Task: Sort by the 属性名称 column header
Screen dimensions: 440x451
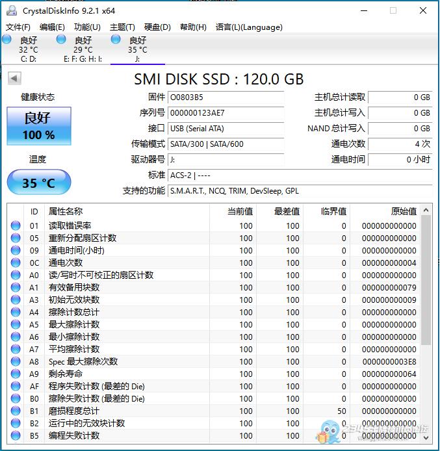Action: (66, 211)
